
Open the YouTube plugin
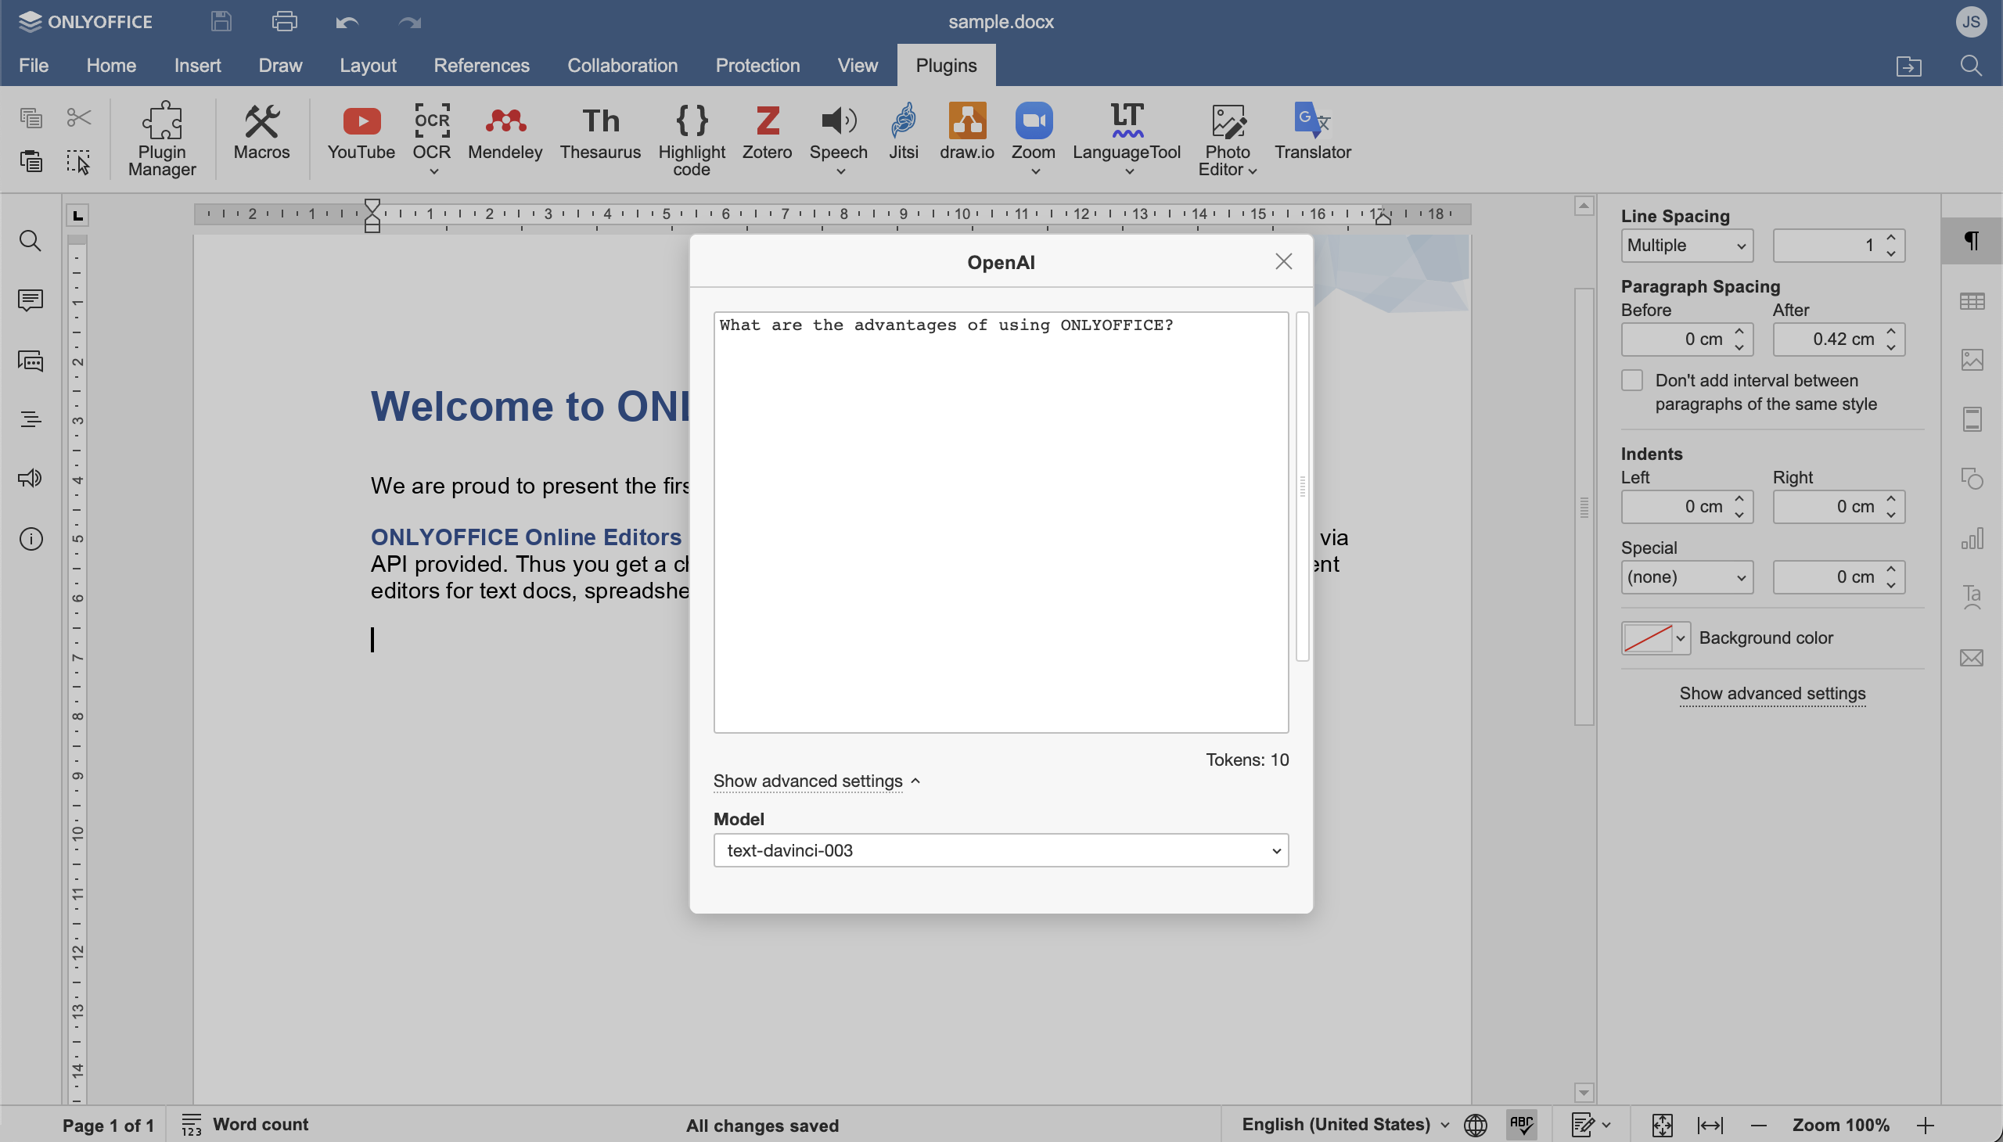pos(361,131)
